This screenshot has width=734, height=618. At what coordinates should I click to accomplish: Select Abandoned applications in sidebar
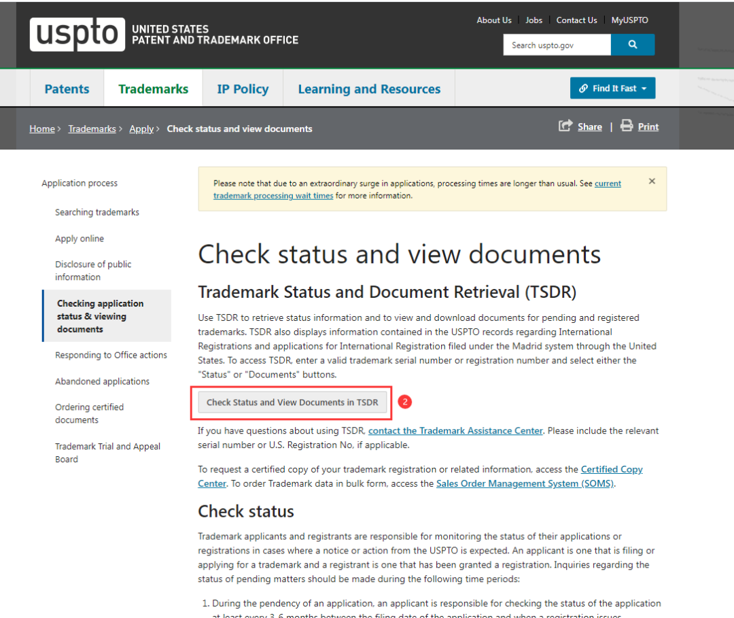tap(102, 381)
